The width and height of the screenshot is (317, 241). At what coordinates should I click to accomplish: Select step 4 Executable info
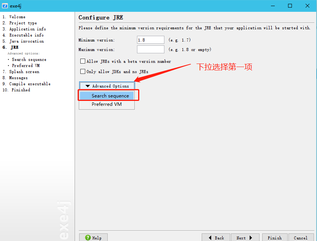click(23, 35)
